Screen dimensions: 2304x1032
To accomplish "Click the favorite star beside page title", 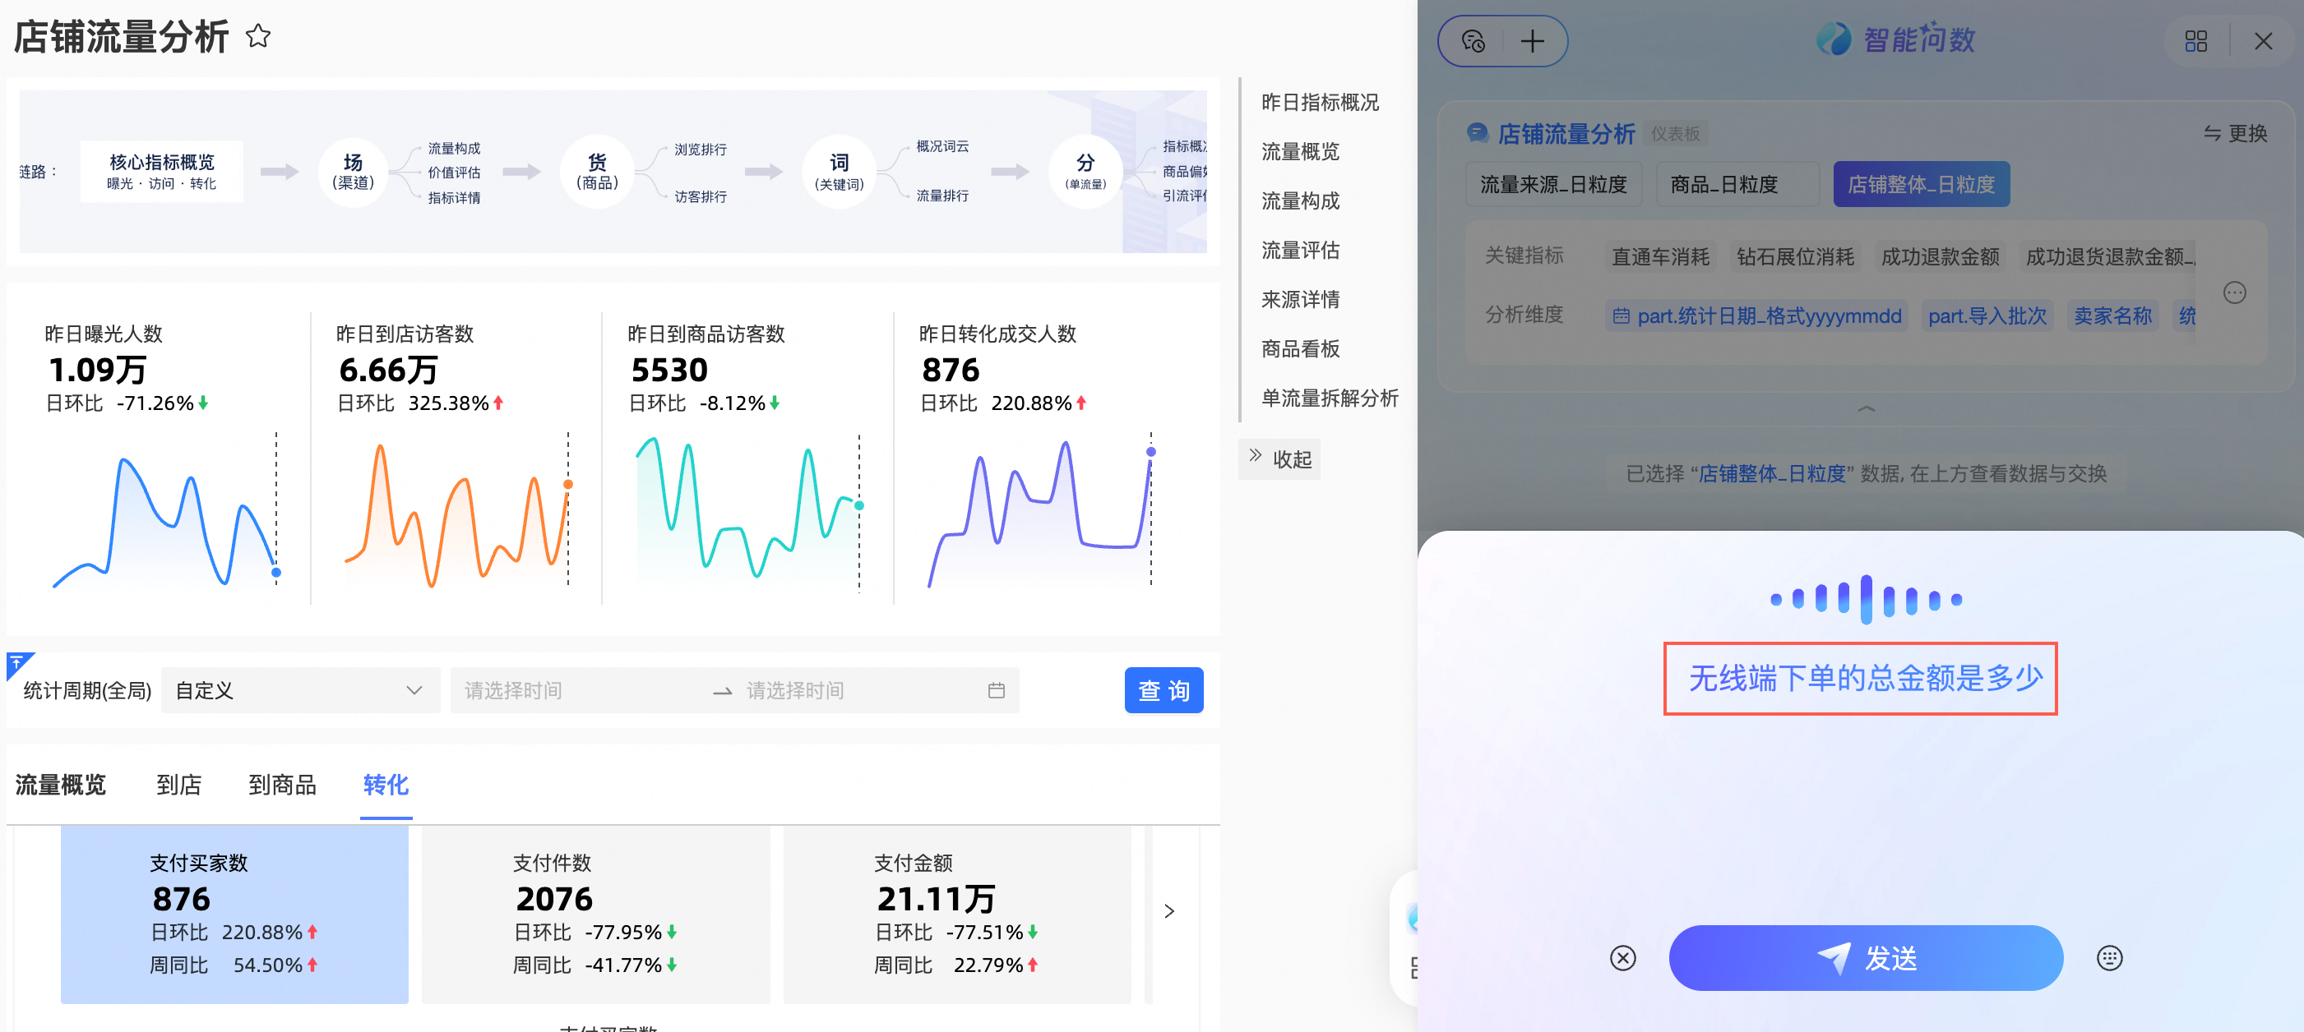I will coord(257,37).
